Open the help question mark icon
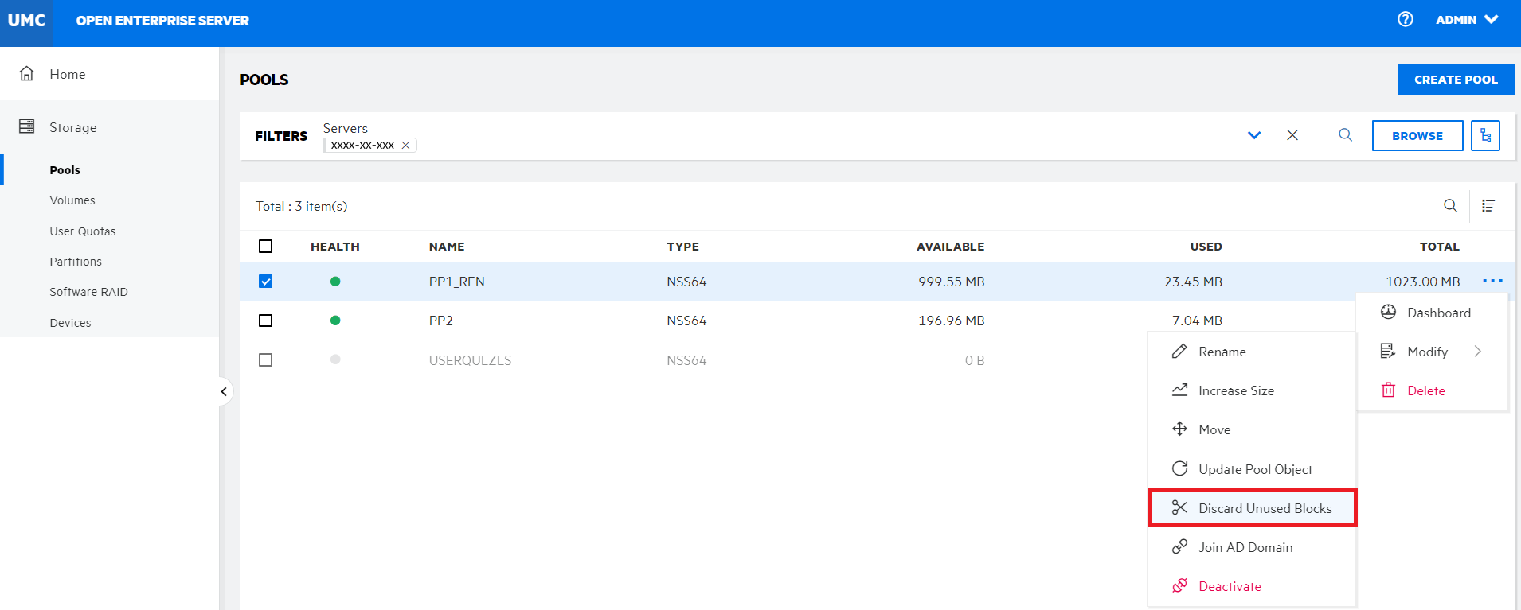 pos(1406,19)
